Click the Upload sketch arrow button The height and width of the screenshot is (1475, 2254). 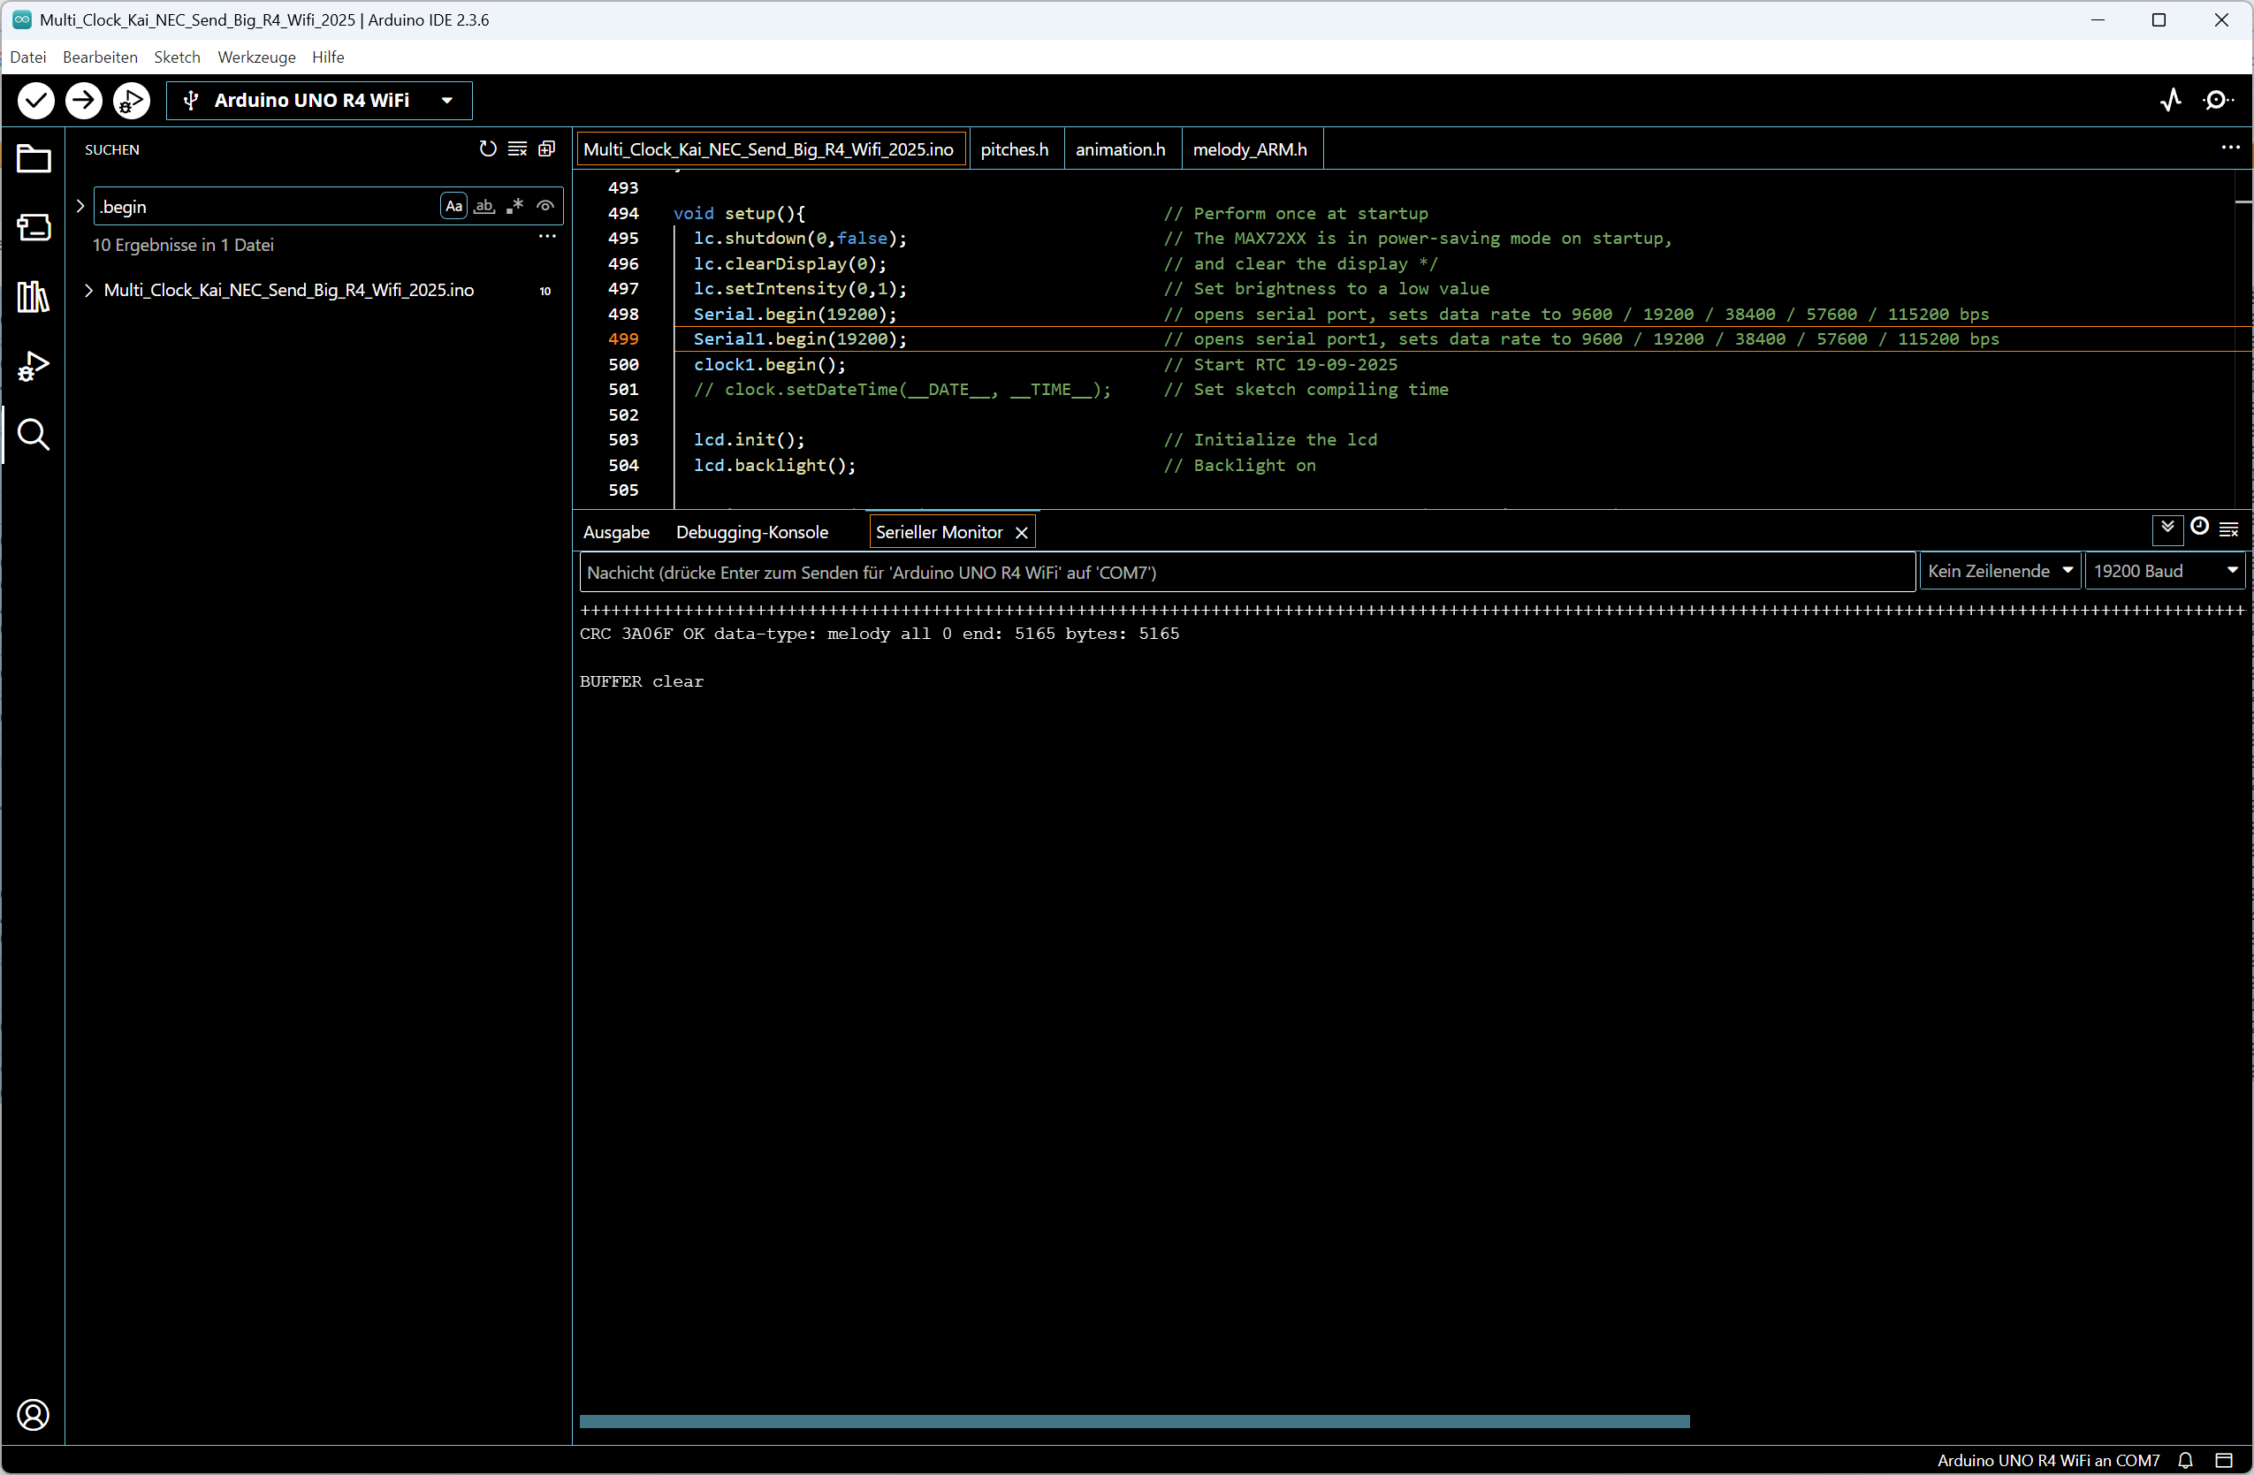[83, 101]
